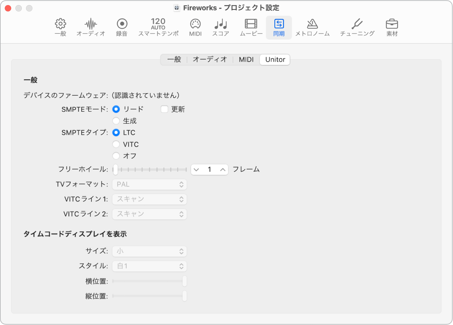The height and width of the screenshot is (325, 453).
Task: Open the 一般 (General) project settings pane
Action: pos(60,27)
